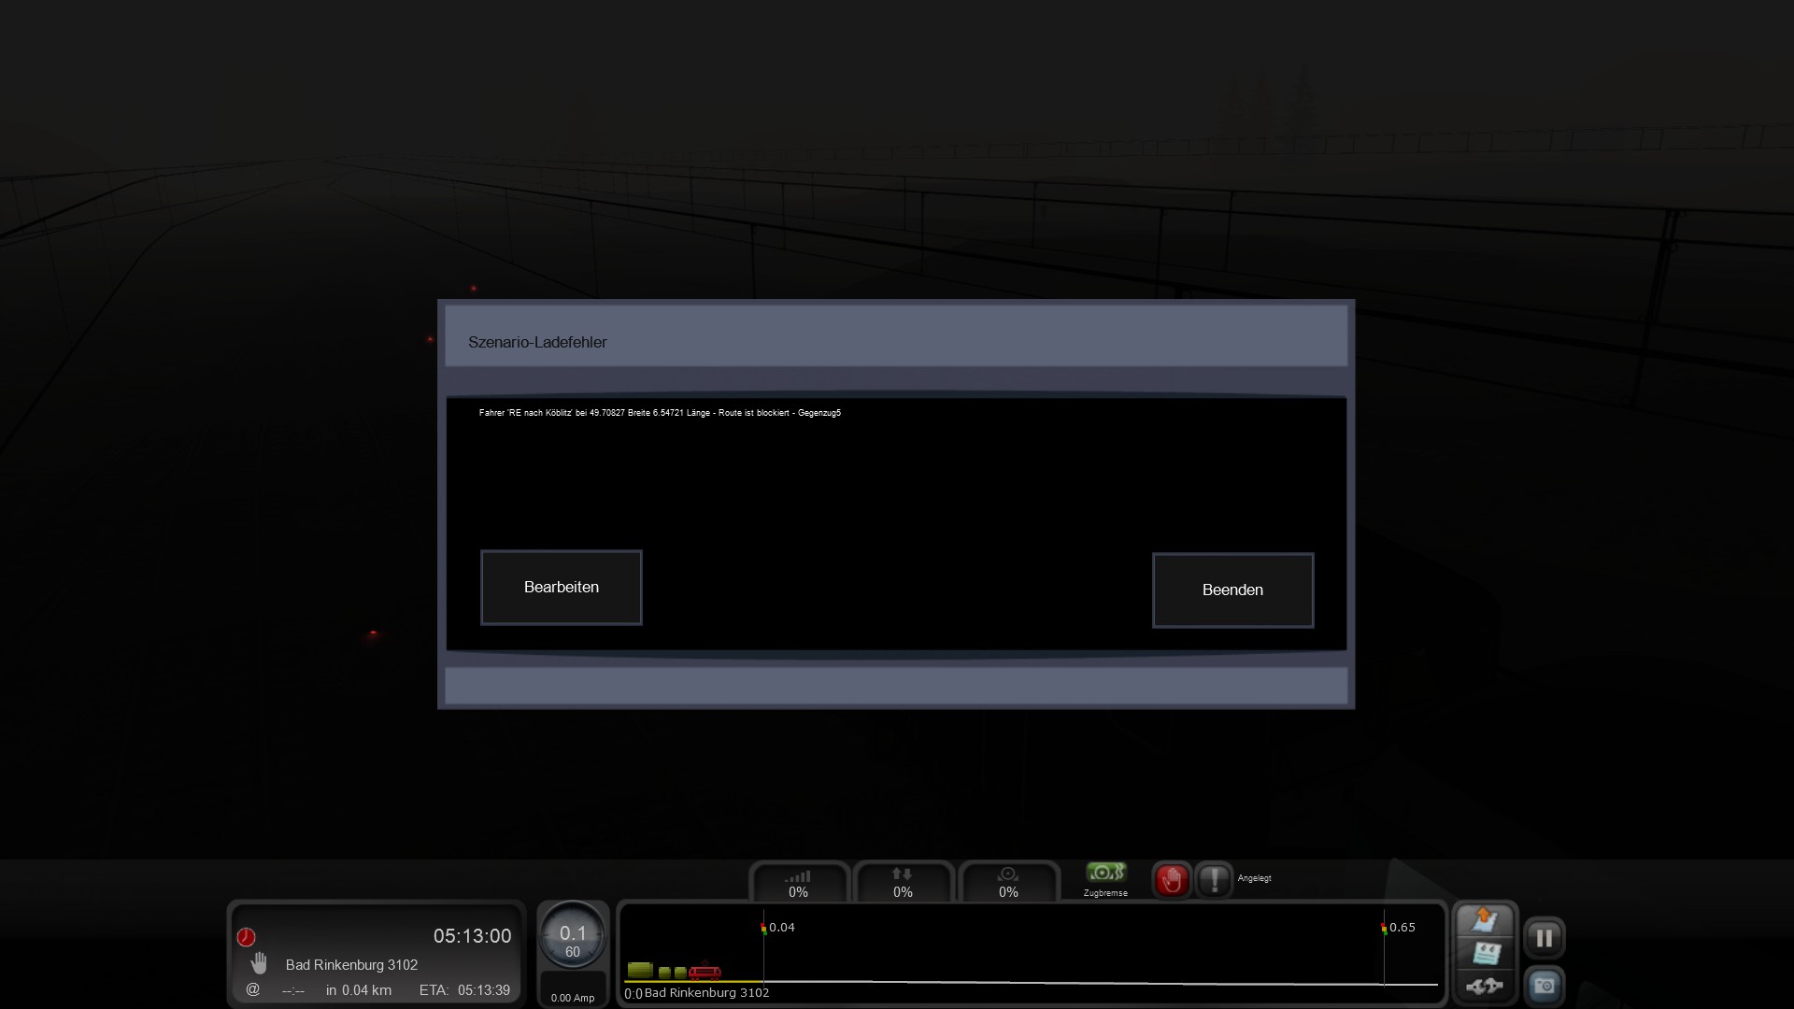Click the speedometer showing 0.1
Screen dimensions: 1794x1009
click(x=573, y=937)
